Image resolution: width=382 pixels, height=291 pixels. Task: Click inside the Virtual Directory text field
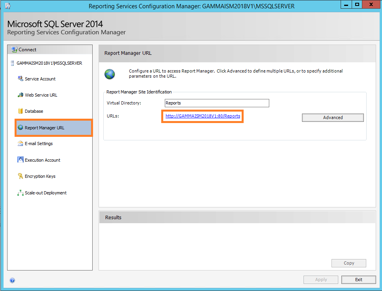216,103
